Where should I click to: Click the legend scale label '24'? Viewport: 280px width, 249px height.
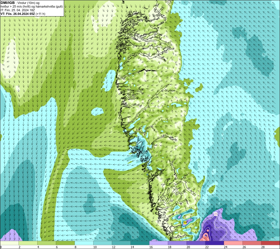pos(225,247)
